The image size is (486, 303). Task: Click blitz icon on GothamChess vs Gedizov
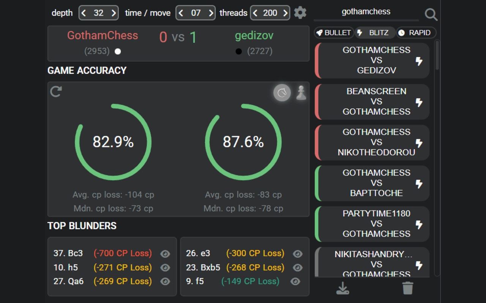click(419, 61)
